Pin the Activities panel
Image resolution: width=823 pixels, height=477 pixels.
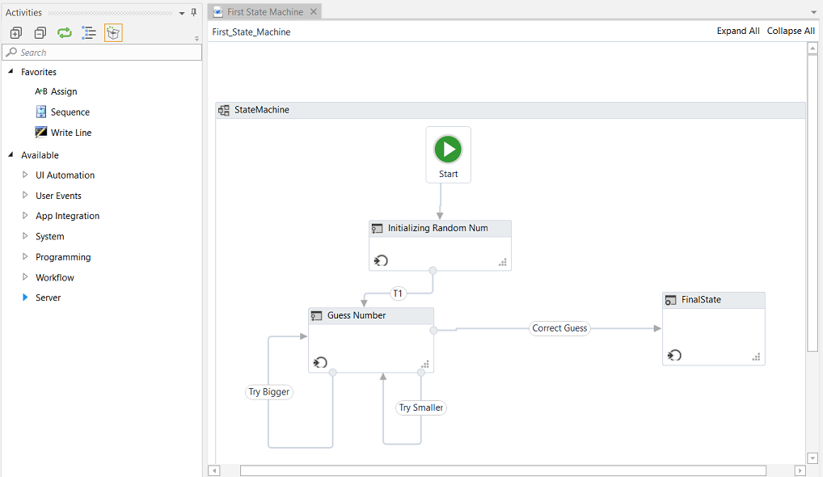pos(193,12)
